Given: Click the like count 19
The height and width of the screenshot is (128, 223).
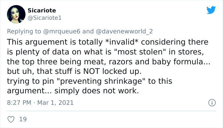Looking at the screenshot, I should [23, 119].
